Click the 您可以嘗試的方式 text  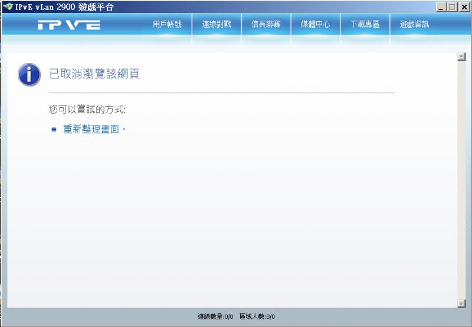click(x=87, y=110)
